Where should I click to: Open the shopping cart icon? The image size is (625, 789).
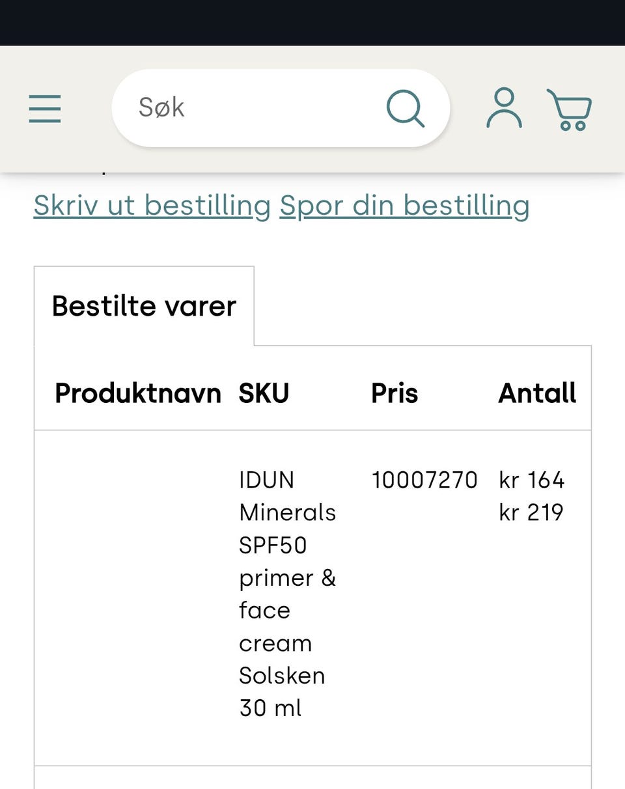569,109
